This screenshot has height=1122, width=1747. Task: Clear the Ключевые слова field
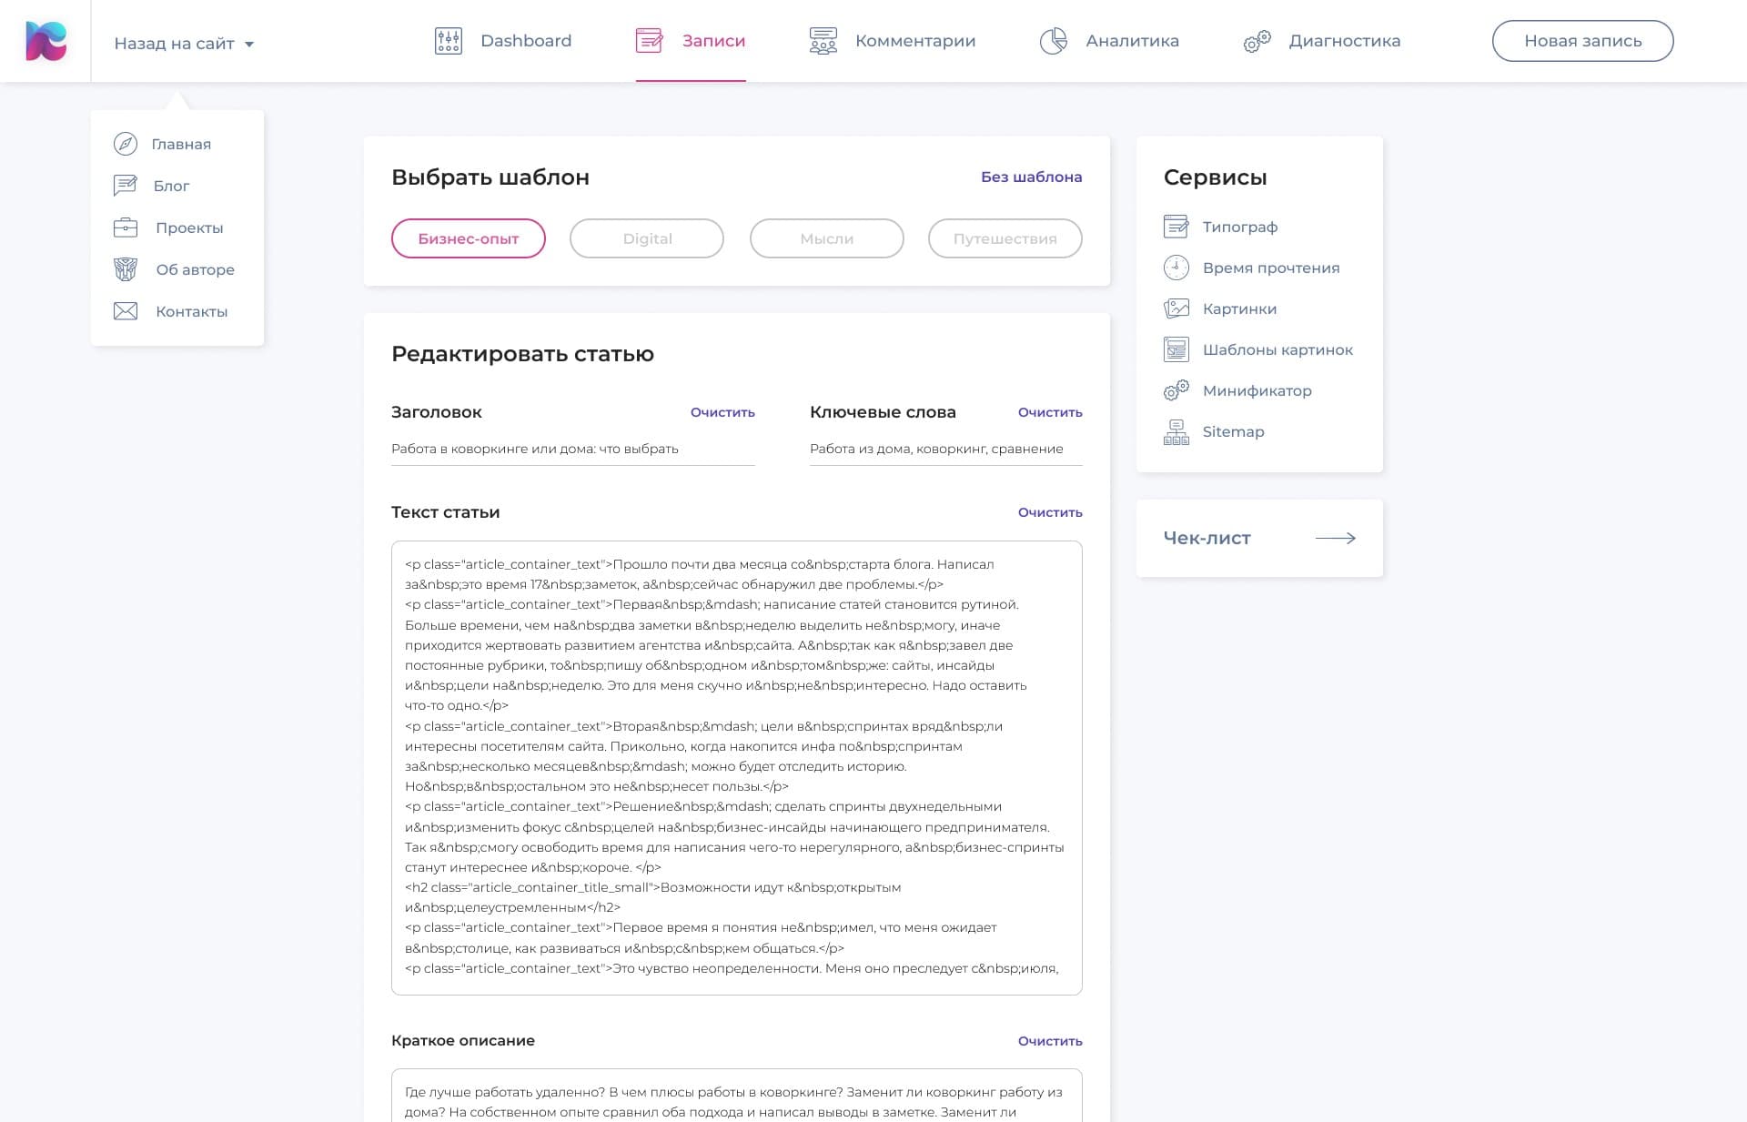(x=1050, y=412)
